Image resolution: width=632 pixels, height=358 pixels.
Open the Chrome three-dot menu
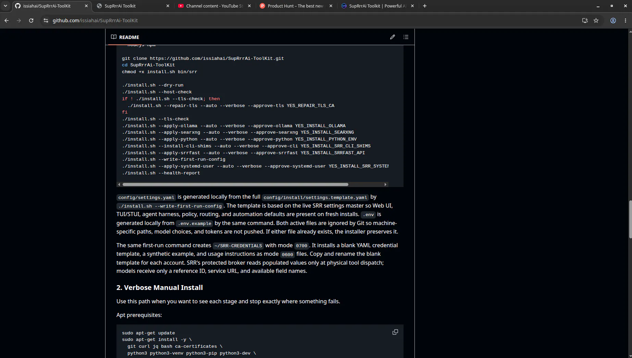pos(625,21)
